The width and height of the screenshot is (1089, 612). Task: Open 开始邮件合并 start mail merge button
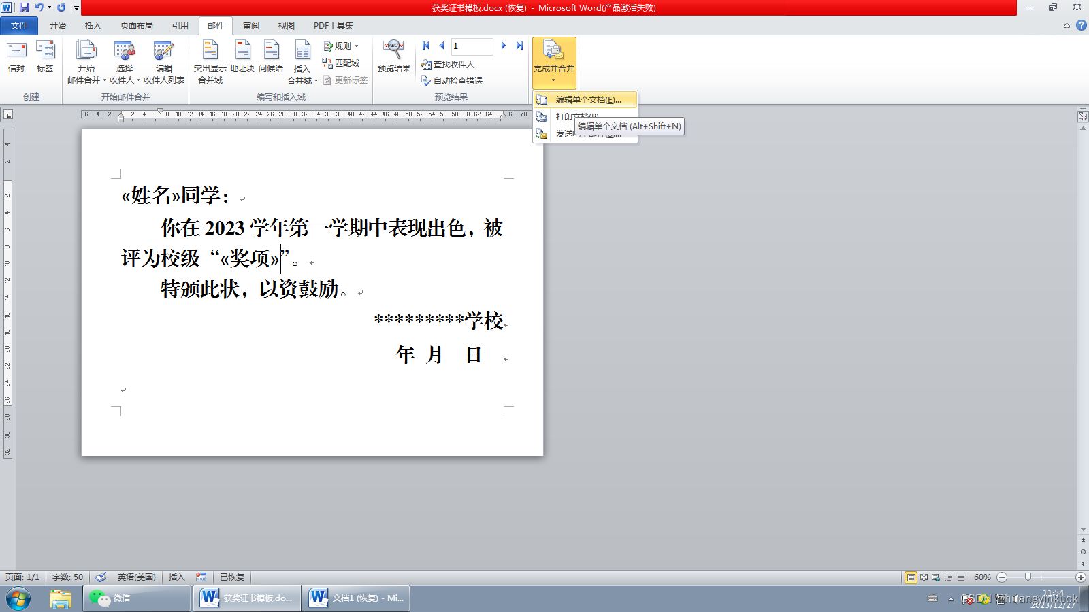[86, 62]
